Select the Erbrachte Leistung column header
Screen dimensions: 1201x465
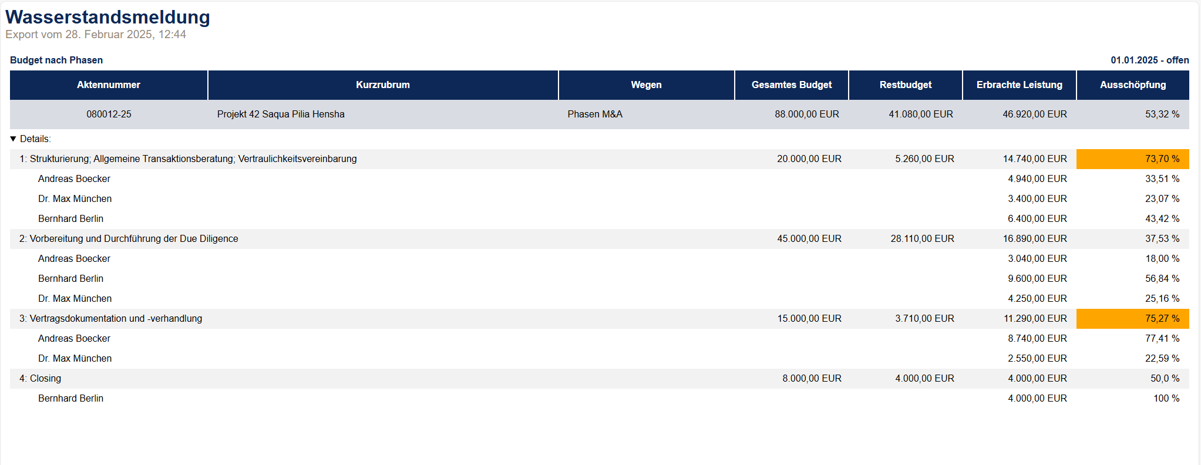pyautogui.click(x=1019, y=85)
